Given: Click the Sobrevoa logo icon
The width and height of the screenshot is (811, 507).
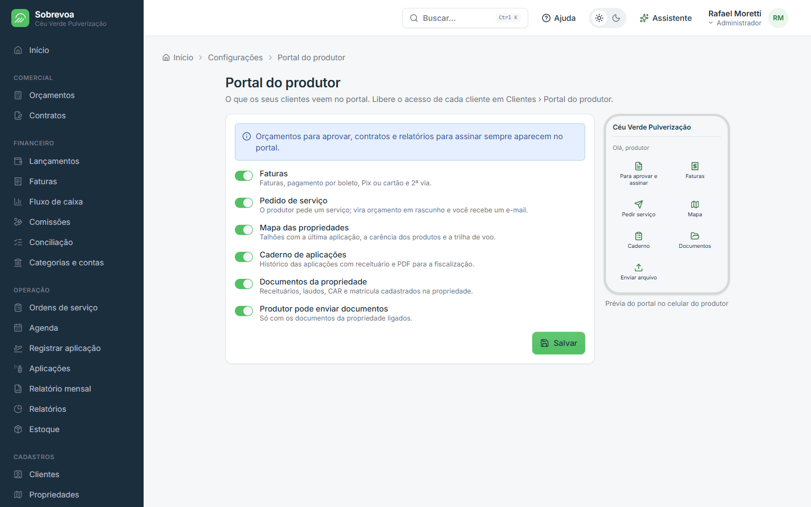Looking at the screenshot, I should 20,18.
